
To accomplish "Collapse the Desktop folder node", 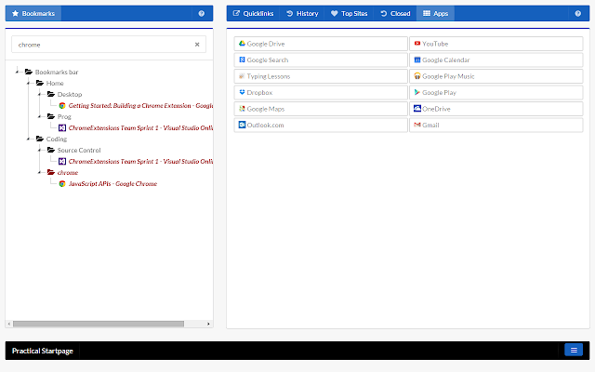I will 39,94.
